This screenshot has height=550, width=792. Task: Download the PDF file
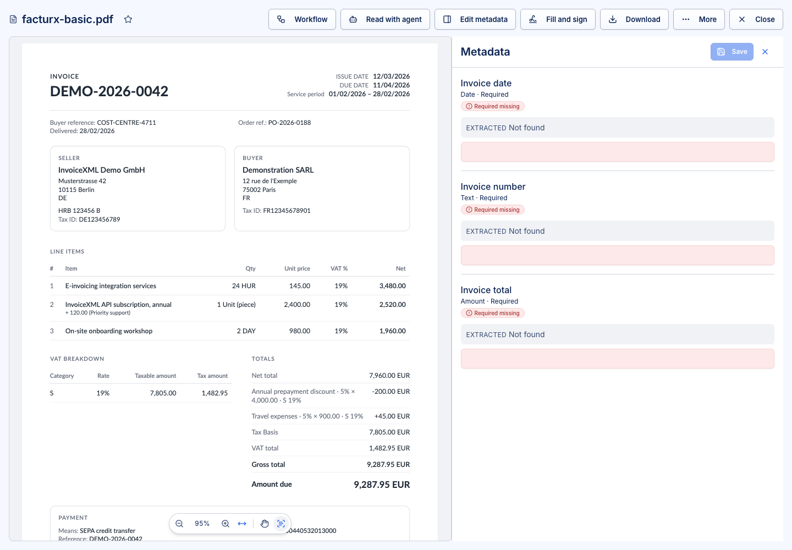(634, 19)
